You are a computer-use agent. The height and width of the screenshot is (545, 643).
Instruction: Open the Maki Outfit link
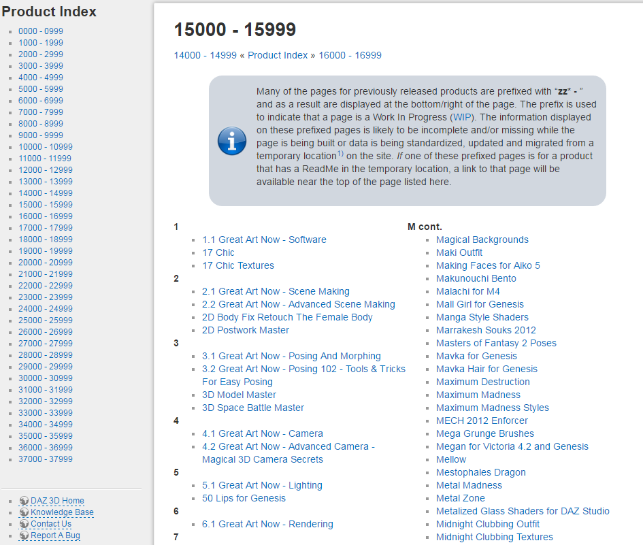[459, 252]
